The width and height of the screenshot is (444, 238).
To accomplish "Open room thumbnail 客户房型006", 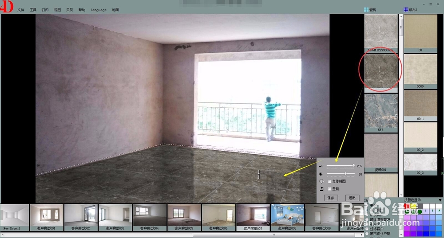I will pyautogui.click(x=218, y=217).
